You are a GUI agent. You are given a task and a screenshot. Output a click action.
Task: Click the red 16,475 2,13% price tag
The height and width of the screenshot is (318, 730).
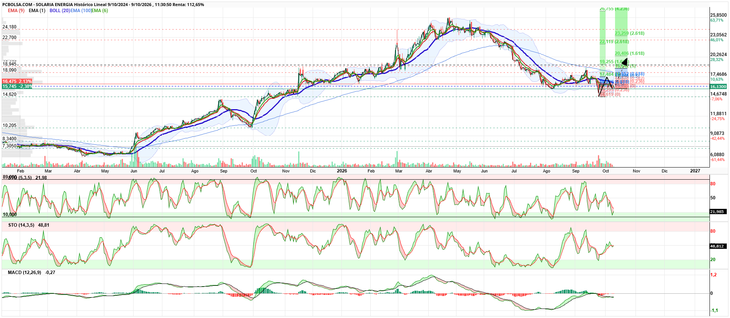coord(17,81)
